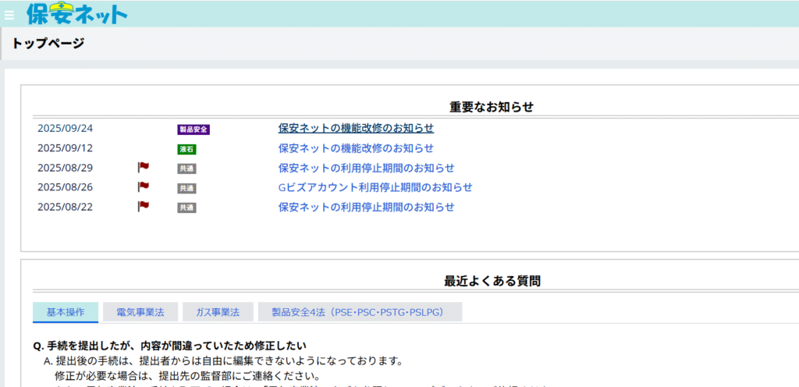Click the red flag on the 2025/08/26 notice

point(144,186)
